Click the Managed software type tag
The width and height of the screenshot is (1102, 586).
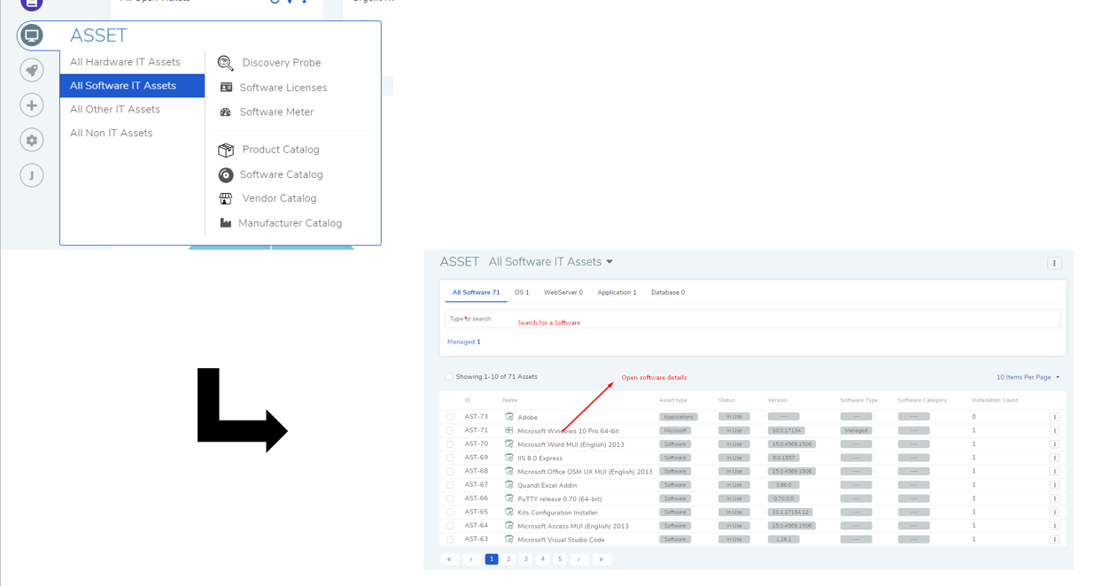coord(857,430)
